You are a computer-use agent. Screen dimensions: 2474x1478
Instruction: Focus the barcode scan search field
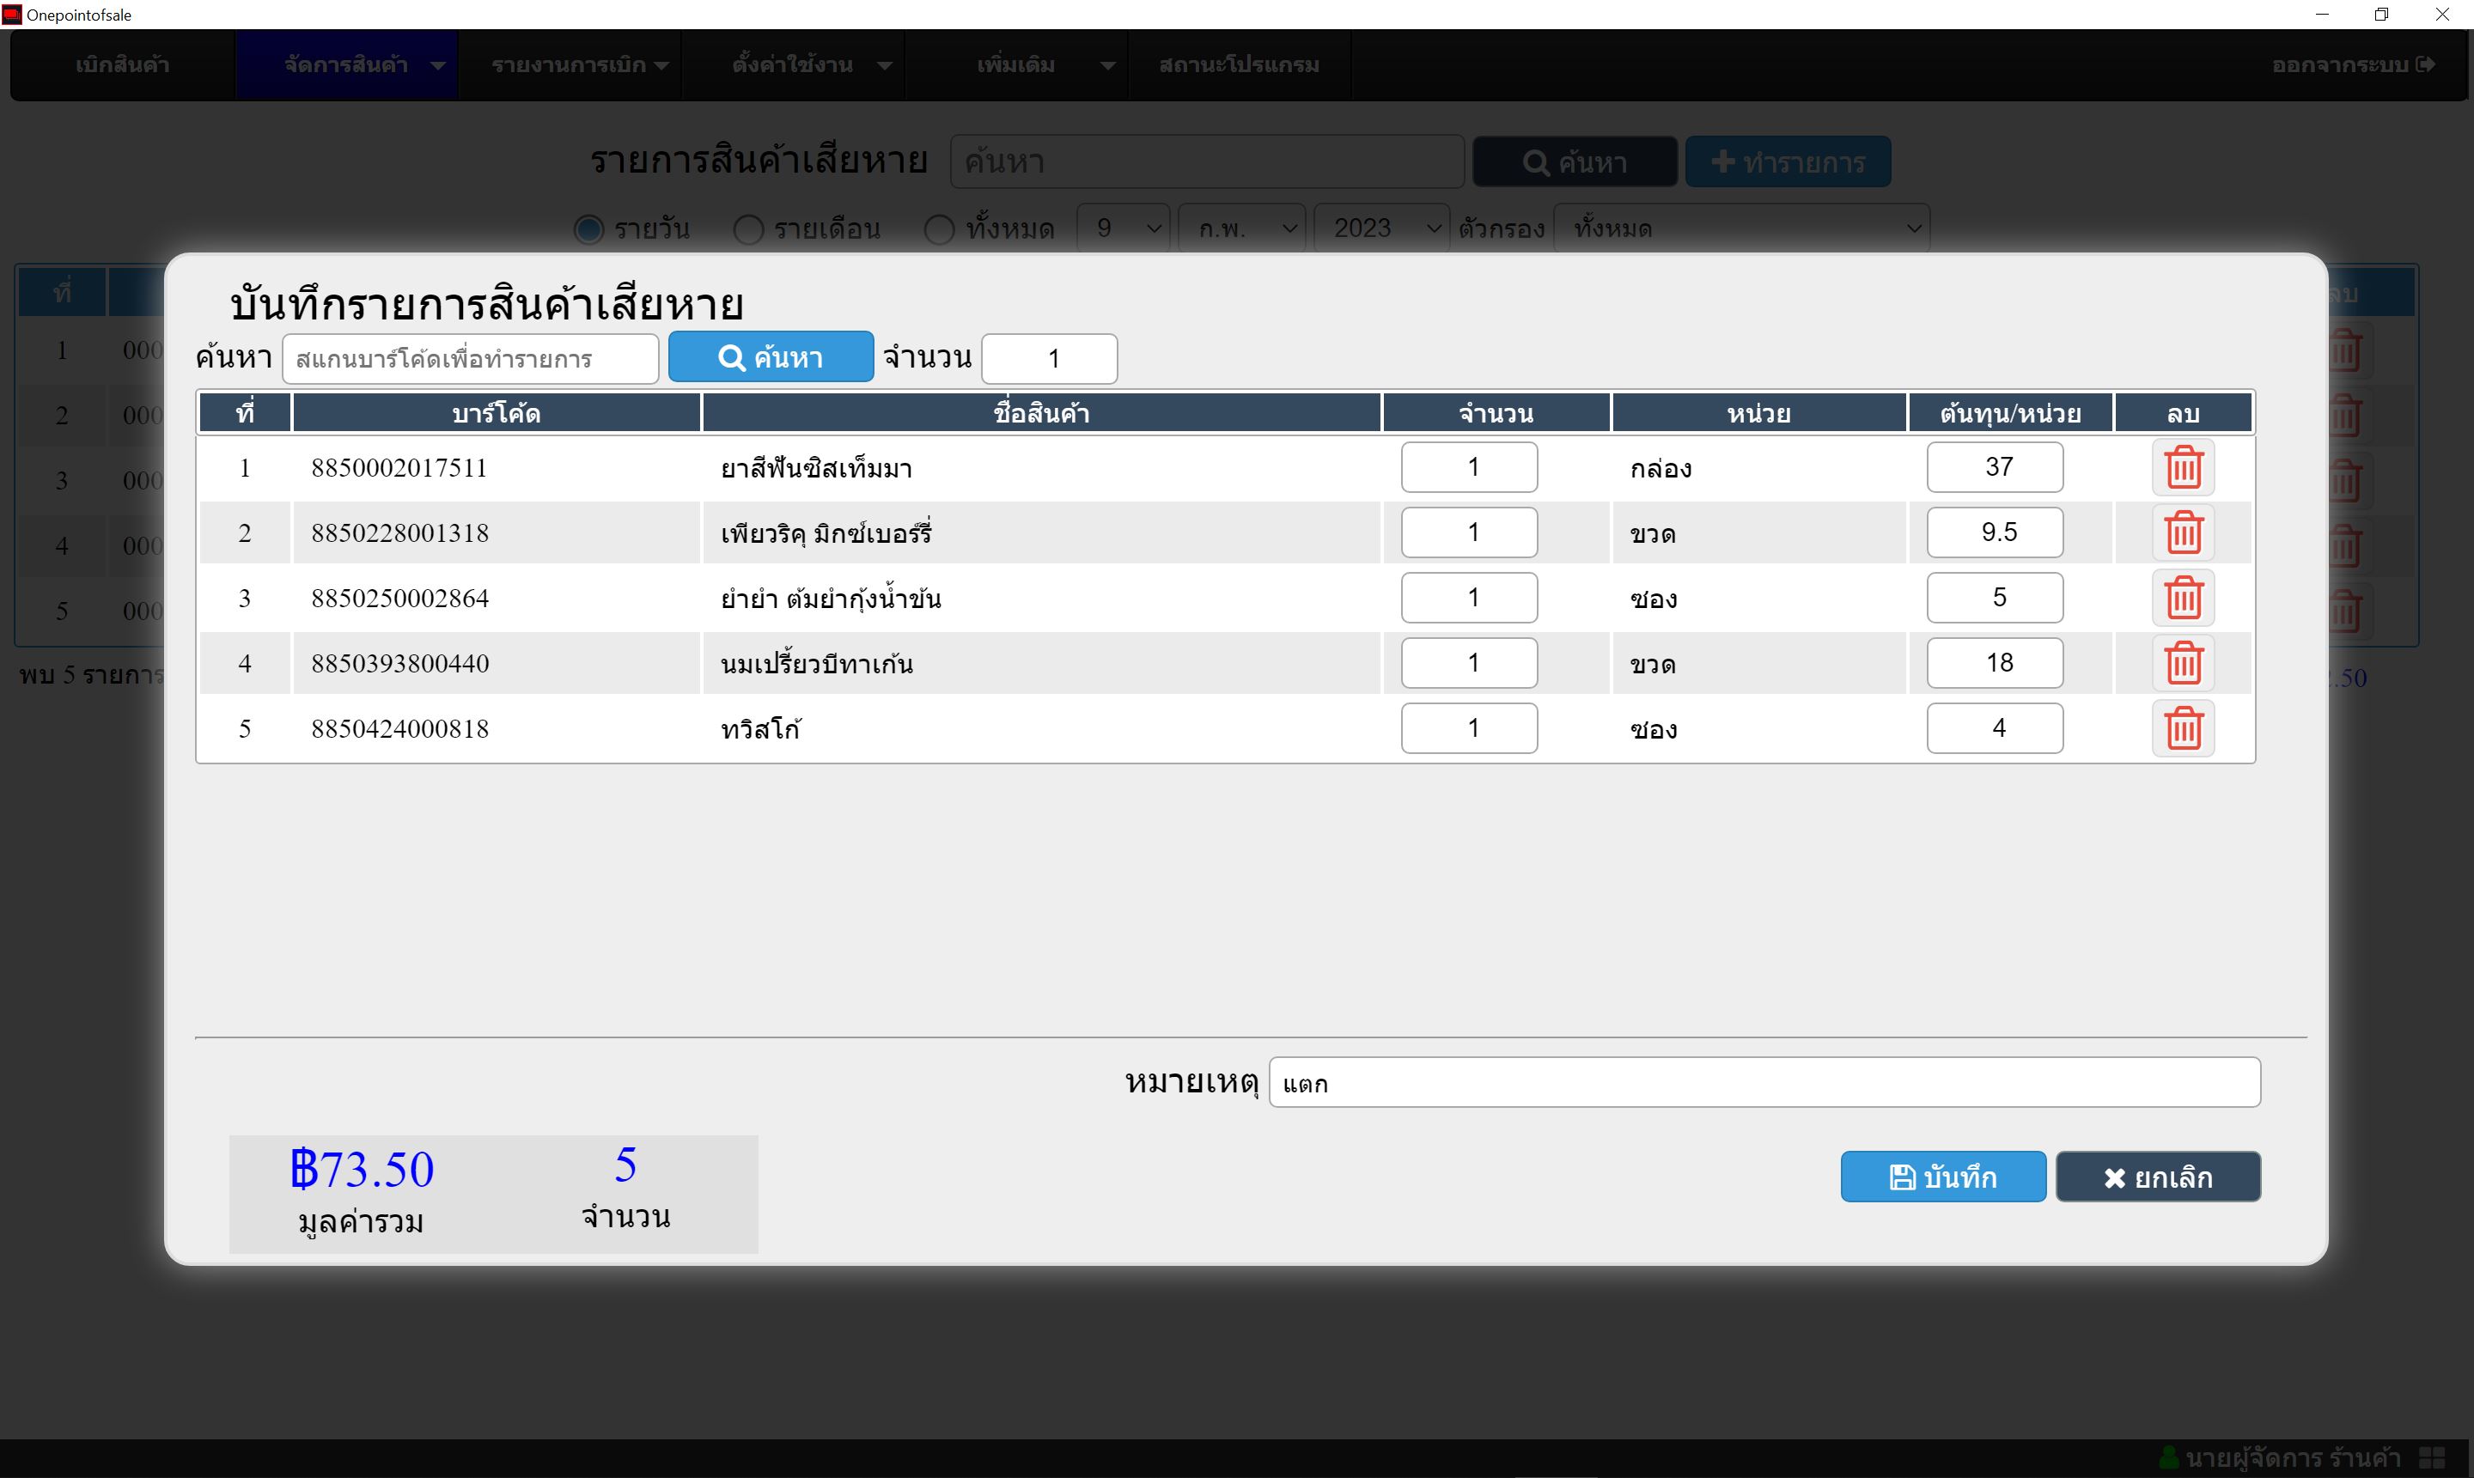point(470,358)
